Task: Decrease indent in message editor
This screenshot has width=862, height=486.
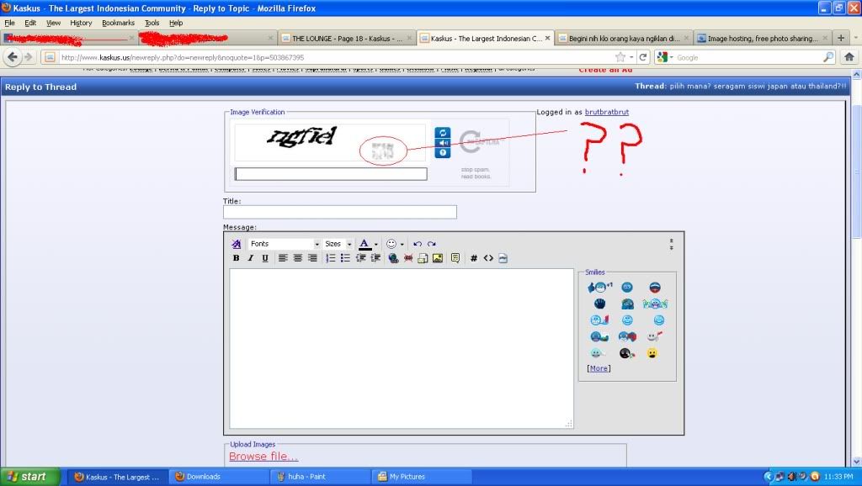Action: point(360,258)
